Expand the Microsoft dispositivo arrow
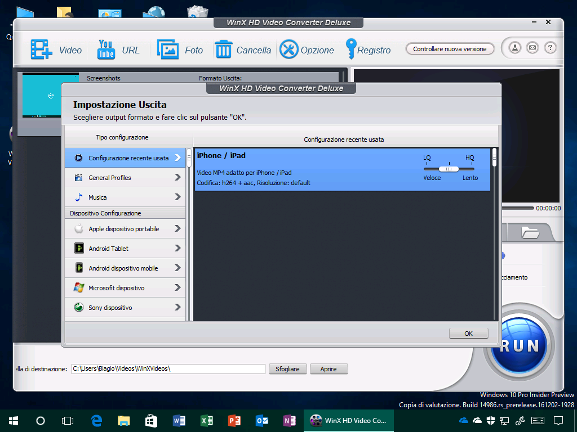The width and height of the screenshot is (577, 432). 177,287
